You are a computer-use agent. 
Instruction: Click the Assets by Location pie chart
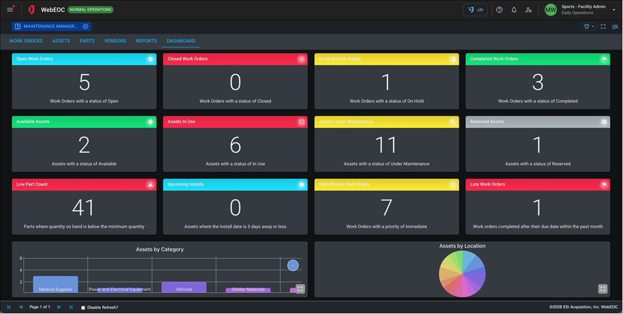[462, 274]
